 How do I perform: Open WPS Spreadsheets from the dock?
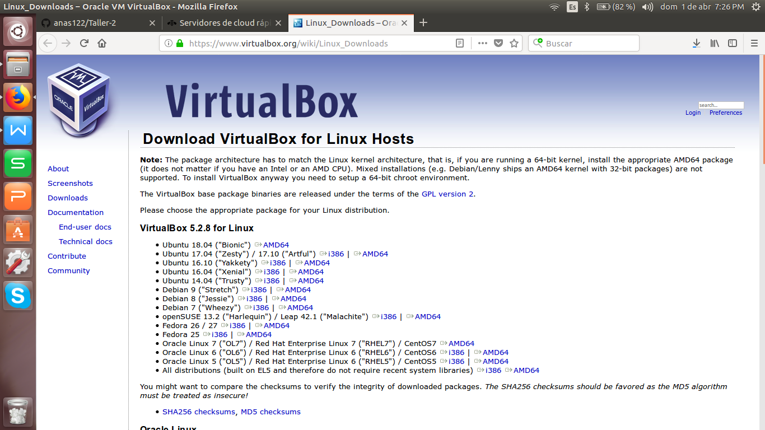point(18,163)
